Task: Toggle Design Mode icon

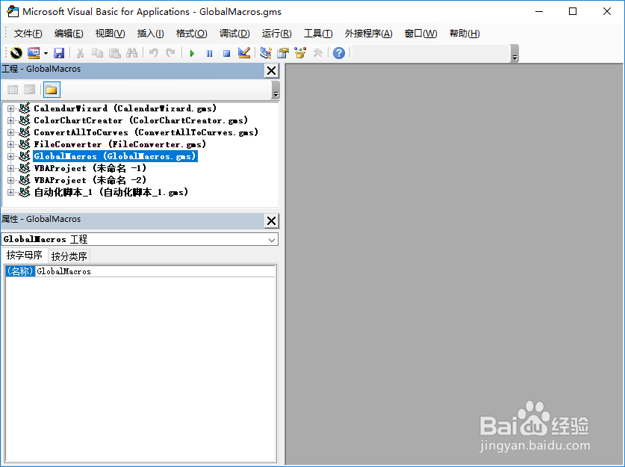Action: coord(244,52)
